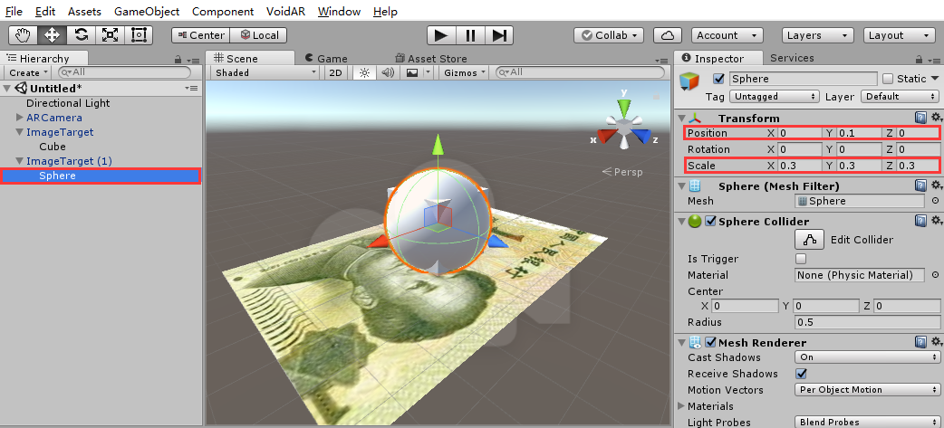Image resolution: width=944 pixels, height=428 pixels.
Task: Select the Scale tool
Action: click(x=110, y=35)
